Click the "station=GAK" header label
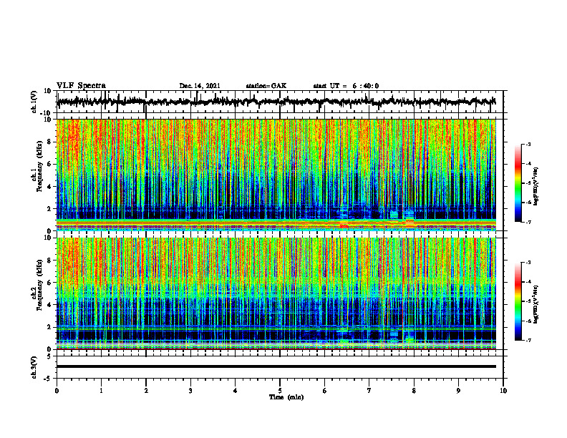The image size is (567, 438). 266,86
